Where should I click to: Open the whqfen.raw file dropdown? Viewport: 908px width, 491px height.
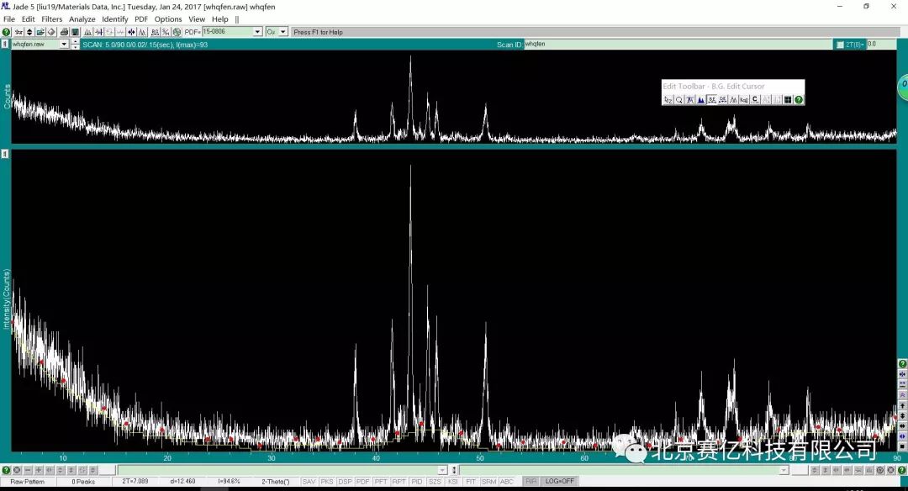point(64,45)
